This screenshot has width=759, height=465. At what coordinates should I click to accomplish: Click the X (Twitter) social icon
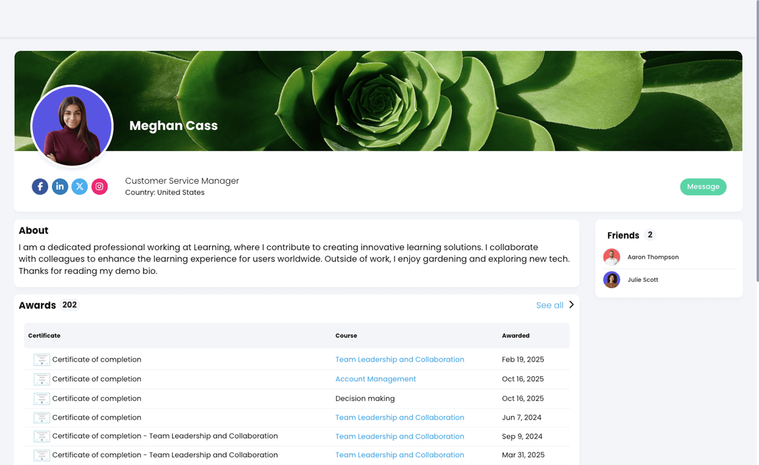[x=80, y=186]
